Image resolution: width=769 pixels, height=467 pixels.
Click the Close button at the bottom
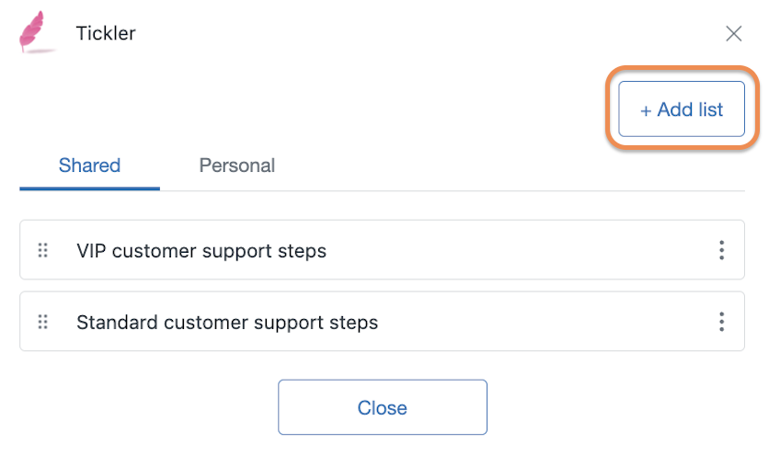click(x=382, y=407)
